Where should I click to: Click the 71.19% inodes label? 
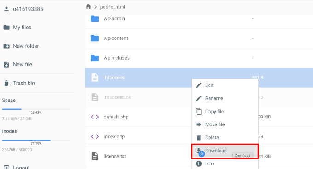coord(36,144)
